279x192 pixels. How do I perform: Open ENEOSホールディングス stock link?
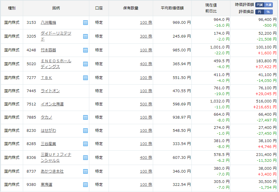tap(56, 64)
